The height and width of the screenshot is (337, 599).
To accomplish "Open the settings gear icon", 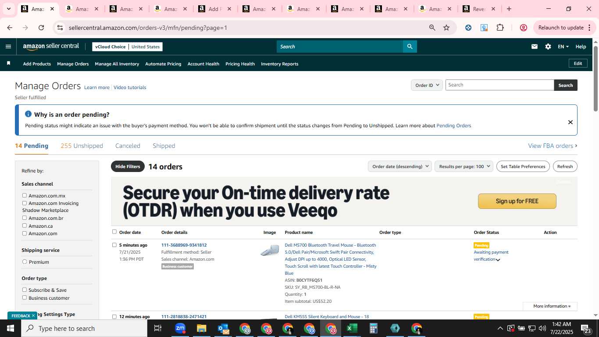I will pyautogui.click(x=548, y=47).
